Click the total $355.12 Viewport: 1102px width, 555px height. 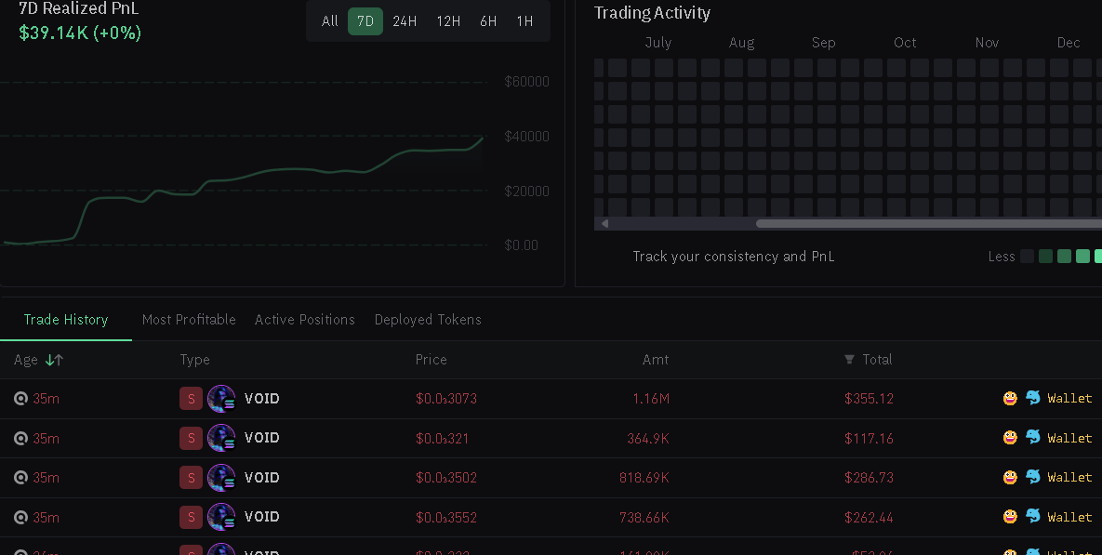[869, 399]
